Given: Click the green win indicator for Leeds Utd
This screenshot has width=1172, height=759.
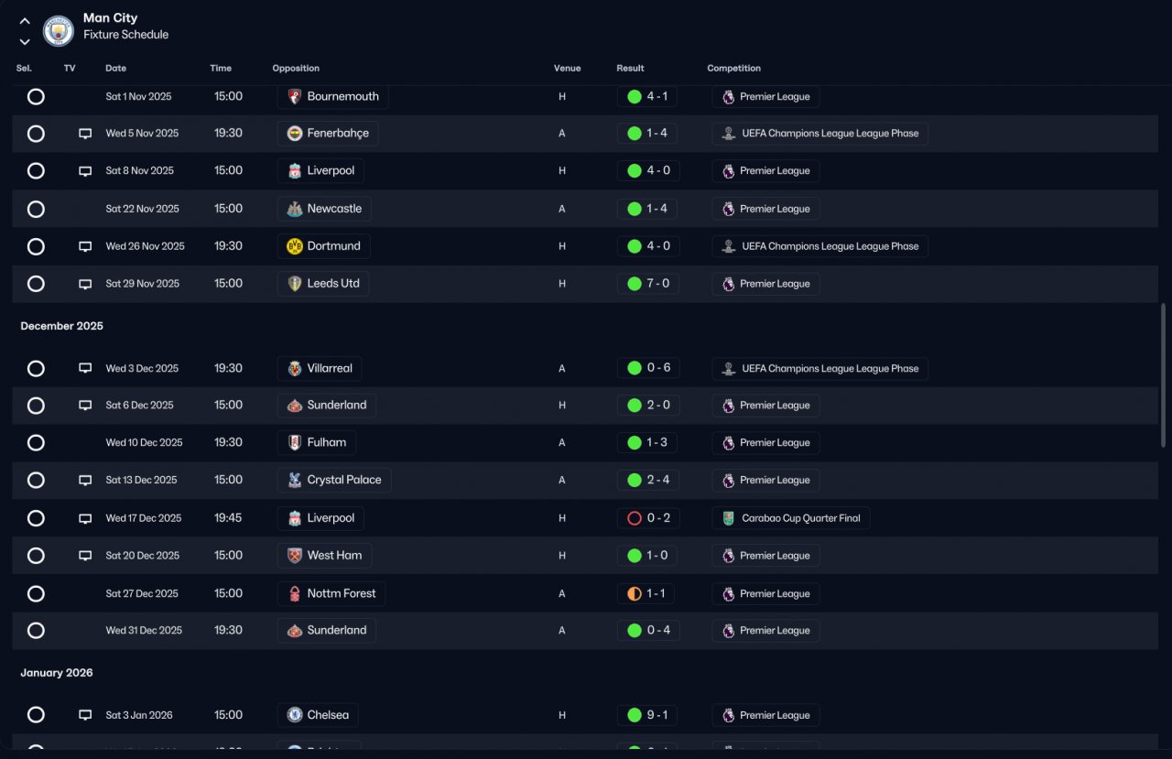Looking at the screenshot, I should pyautogui.click(x=634, y=284).
